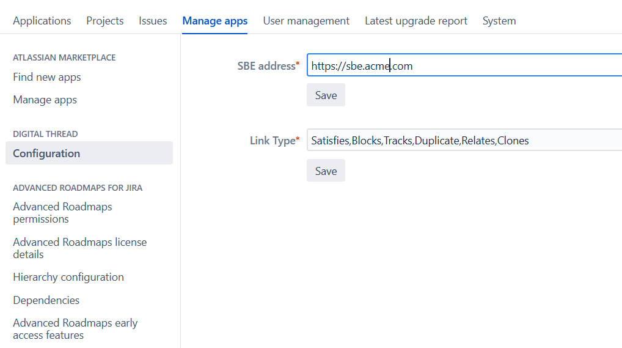
Task: Select Configuration under Digital Thread
Action: pyautogui.click(x=46, y=154)
